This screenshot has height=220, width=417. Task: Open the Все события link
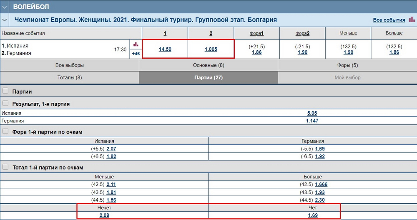point(389,20)
